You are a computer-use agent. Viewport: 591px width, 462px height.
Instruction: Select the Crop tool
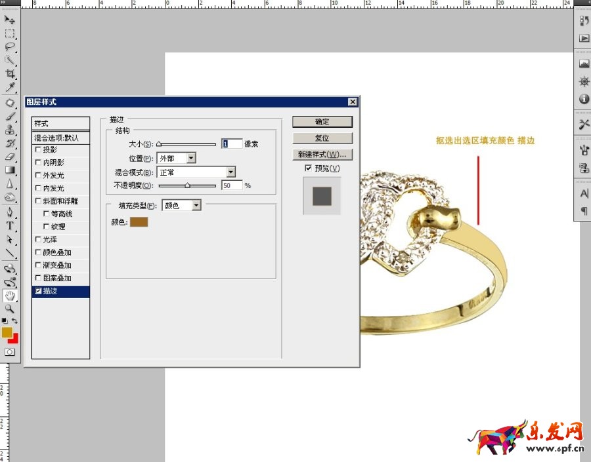click(x=10, y=73)
